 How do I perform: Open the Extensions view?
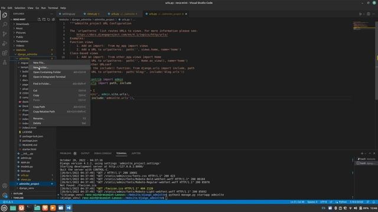[5, 53]
